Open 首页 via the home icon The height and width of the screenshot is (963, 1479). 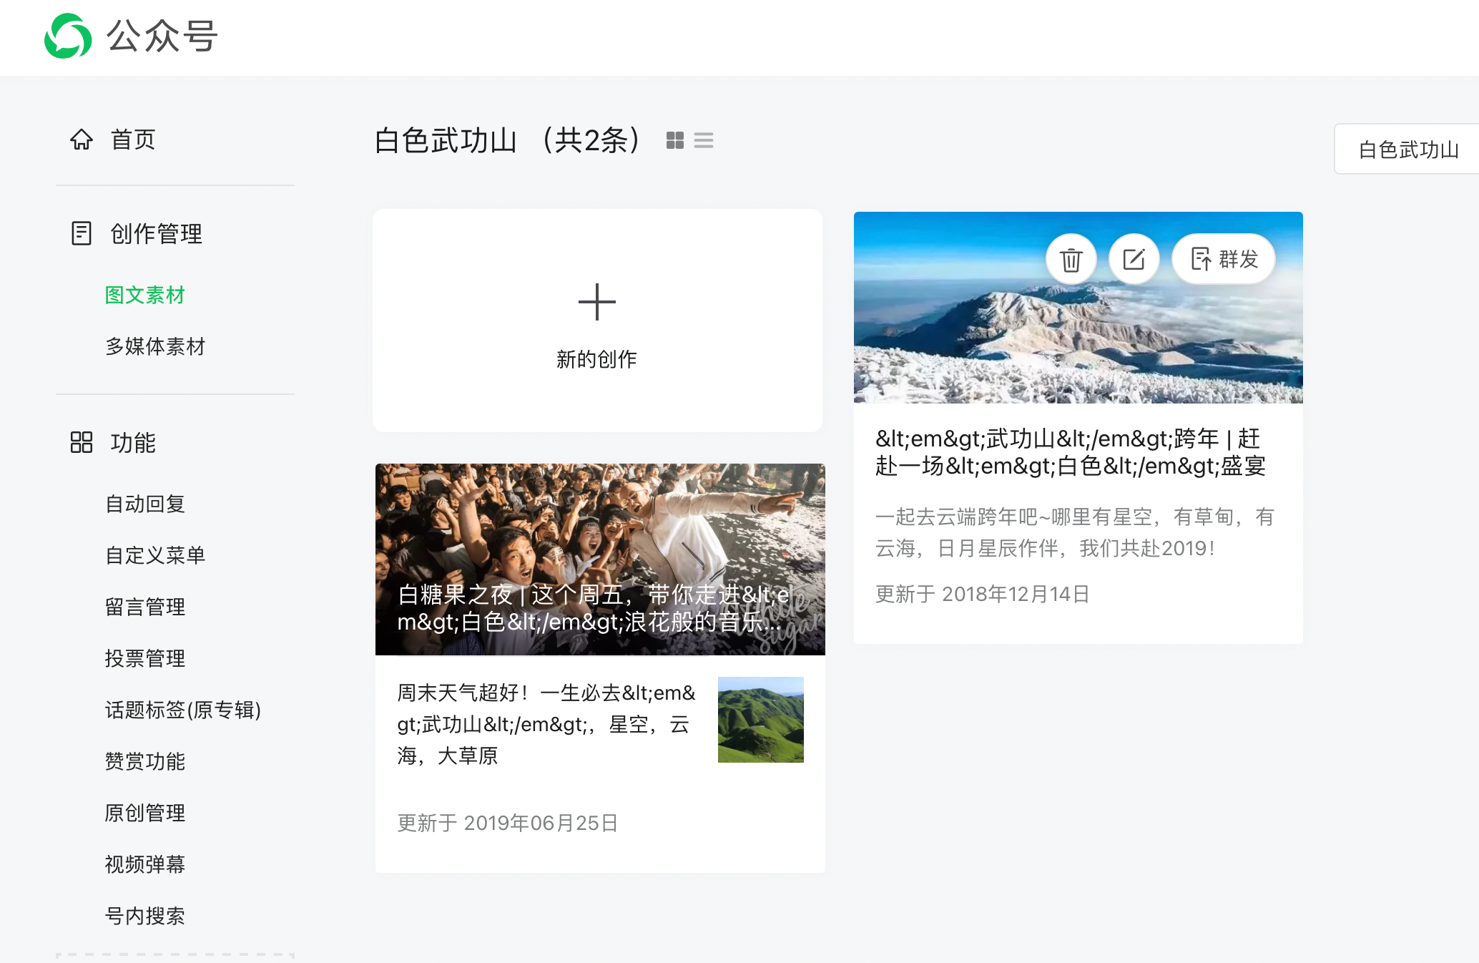[x=83, y=140]
